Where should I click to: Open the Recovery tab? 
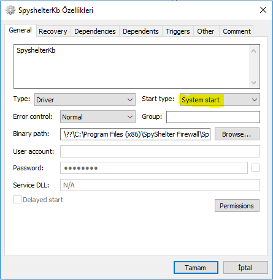pyautogui.click(x=53, y=31)
